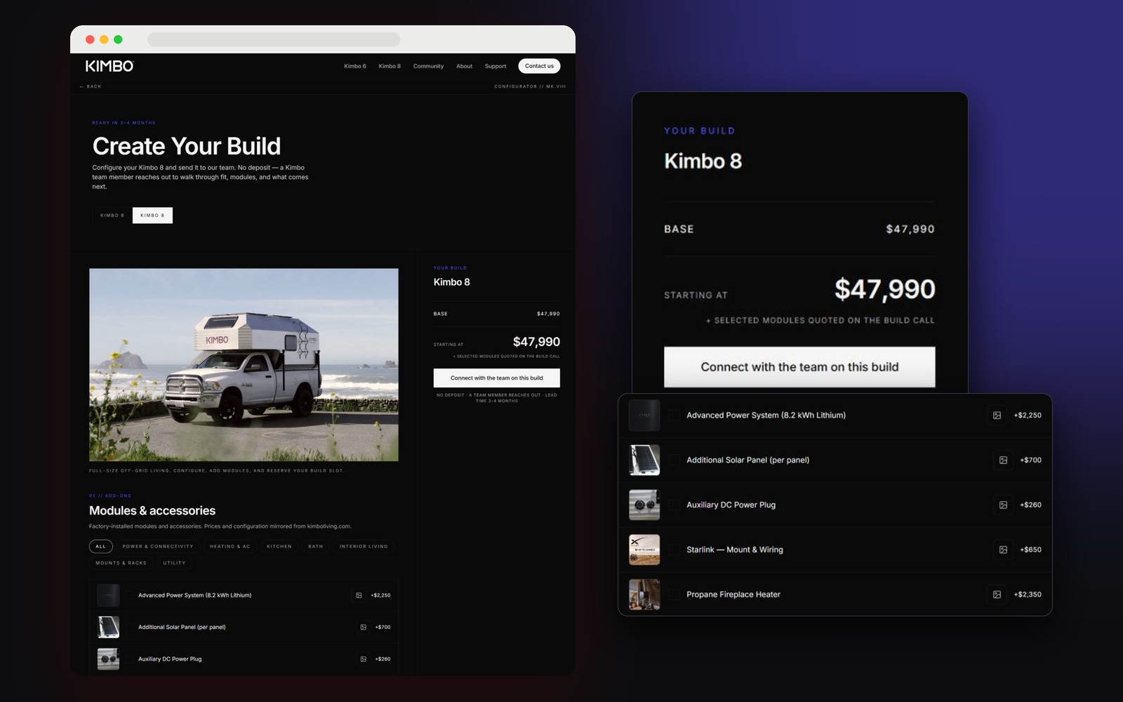Select the Kimbo 6 model toggle
Viewport: 1123px width, 702px height.
click(x=112, y=216)
